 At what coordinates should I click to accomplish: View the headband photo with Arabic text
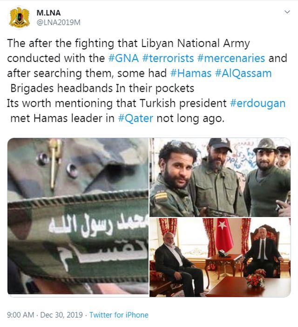click(78, 216)
